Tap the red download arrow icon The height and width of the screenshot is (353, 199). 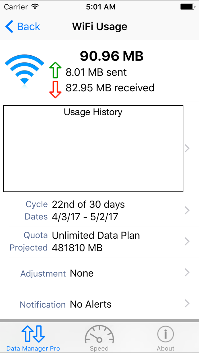tap(55, 89)
